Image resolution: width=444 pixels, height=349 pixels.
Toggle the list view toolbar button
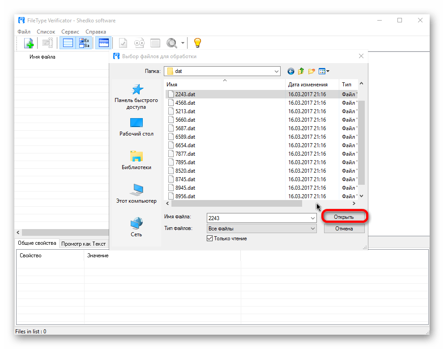[x=68, y=43]
